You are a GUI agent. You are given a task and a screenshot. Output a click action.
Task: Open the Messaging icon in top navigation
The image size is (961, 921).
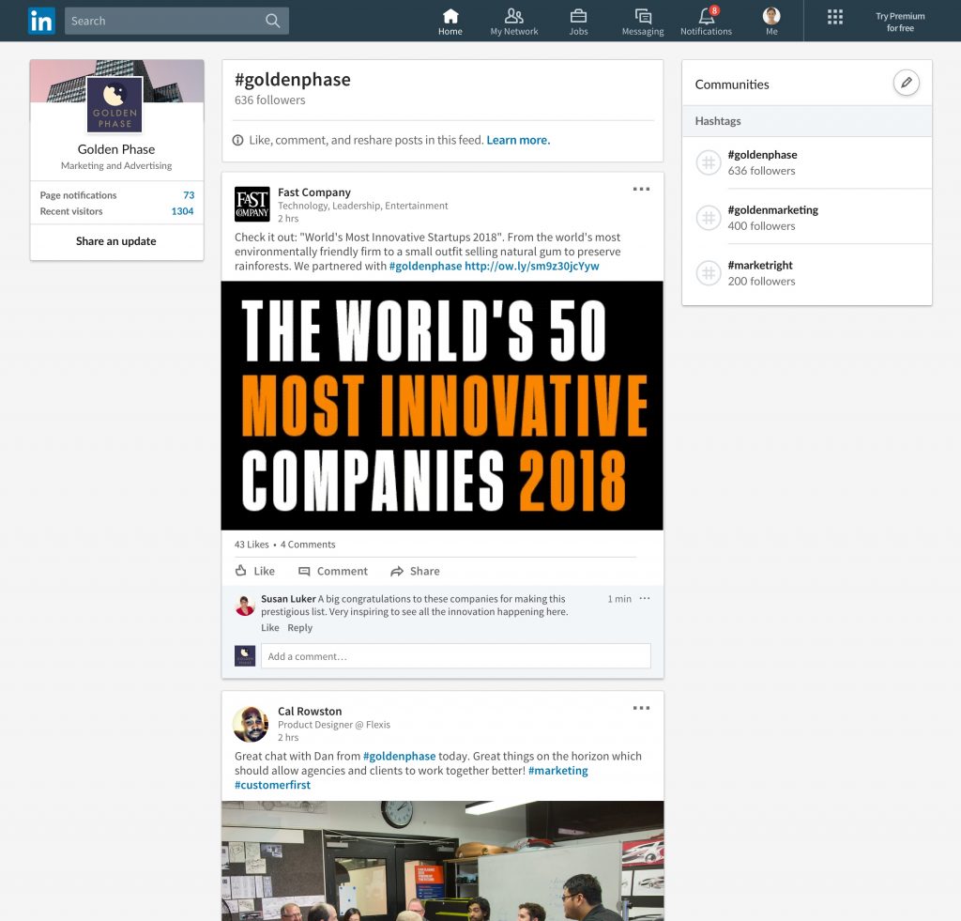(642, 21)
